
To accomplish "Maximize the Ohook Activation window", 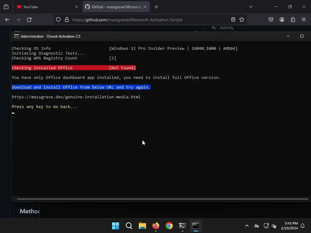I will (302, 36).
